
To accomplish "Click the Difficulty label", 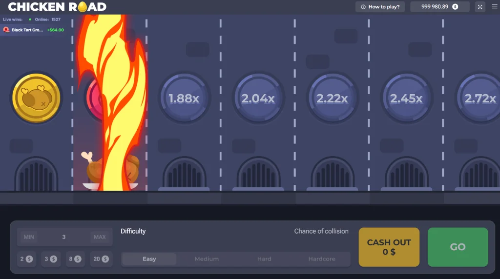I will point(133,231).
